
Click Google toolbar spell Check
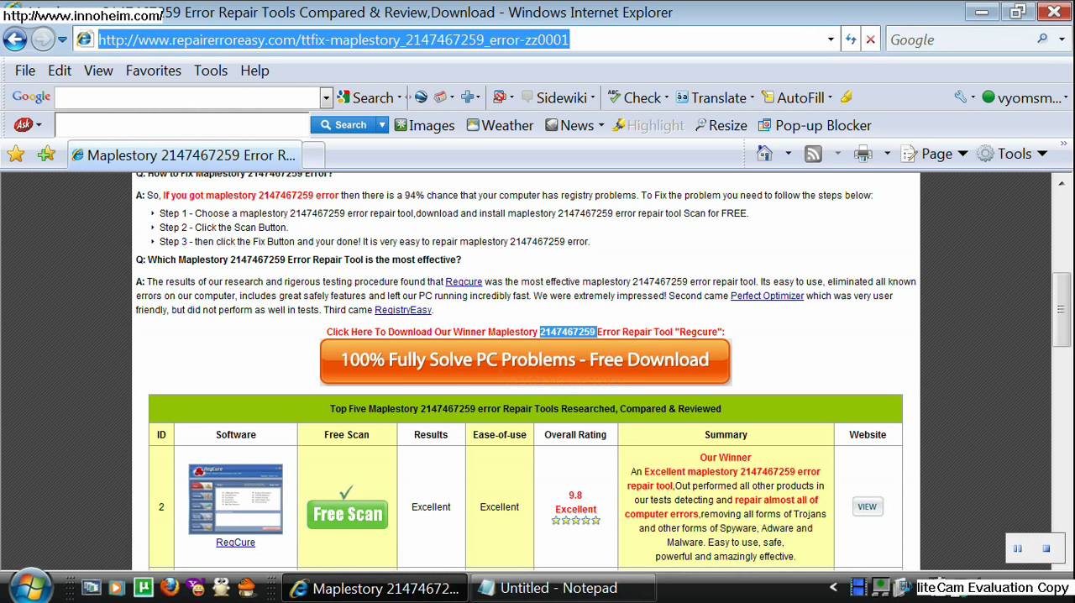click(x=634, y=97)
